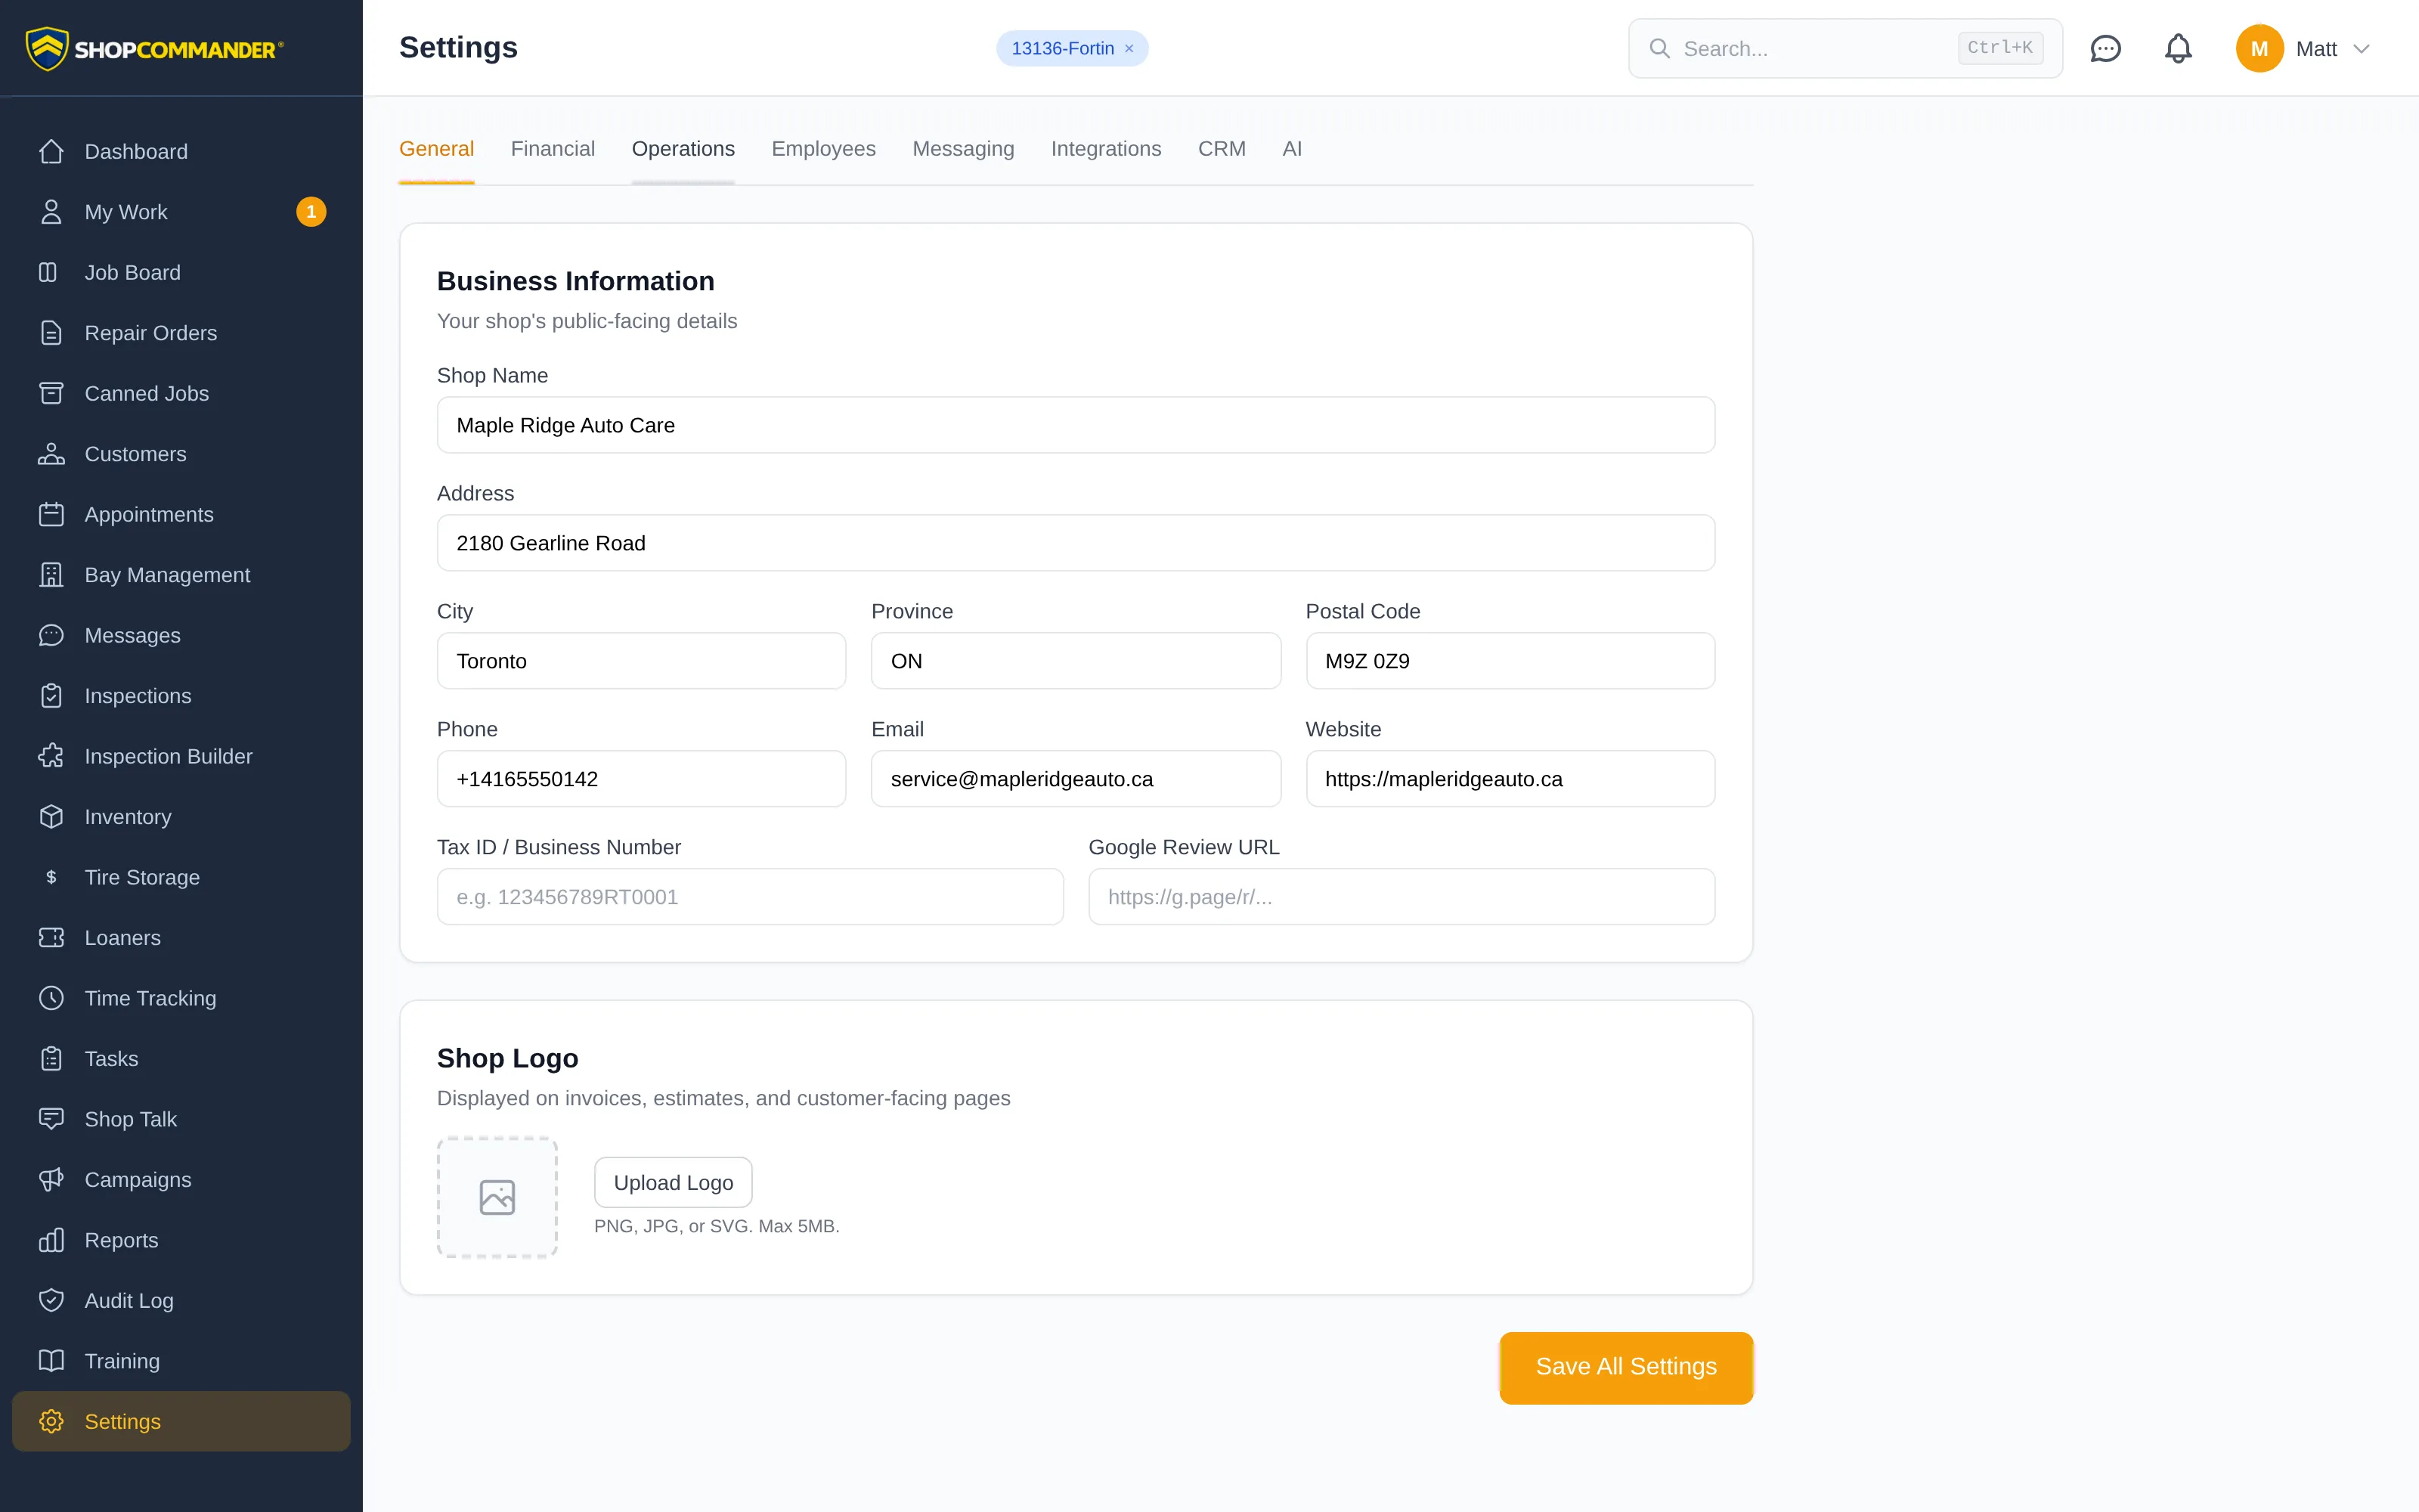Switch to the AI tab
Image resolution: width=2419 pixels, height=1512 pixels.
click(x=1291, y=149)
